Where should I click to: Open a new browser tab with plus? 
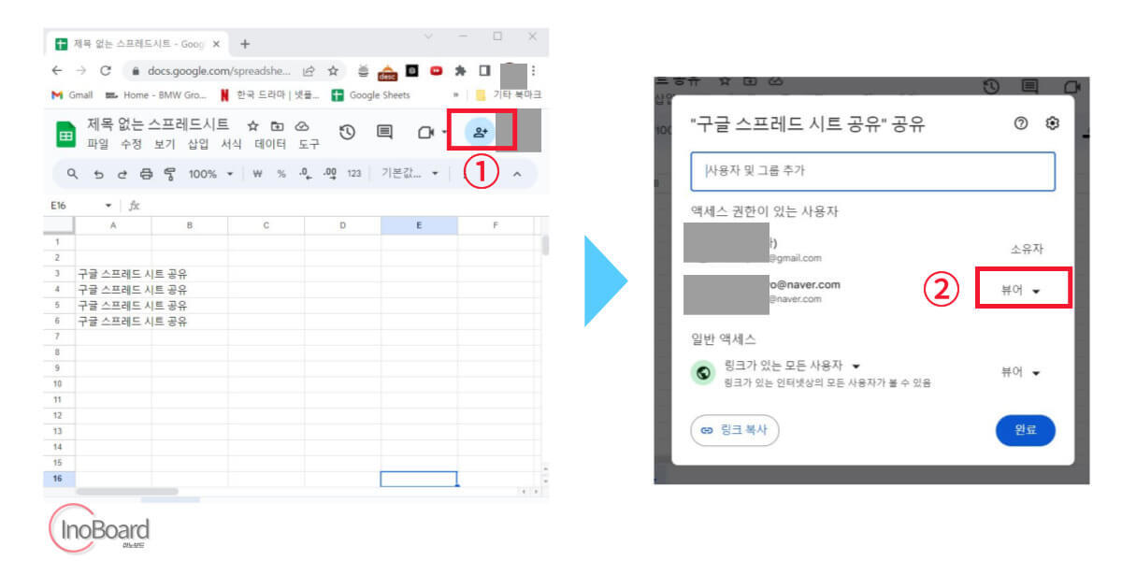(x=245, y=44)
